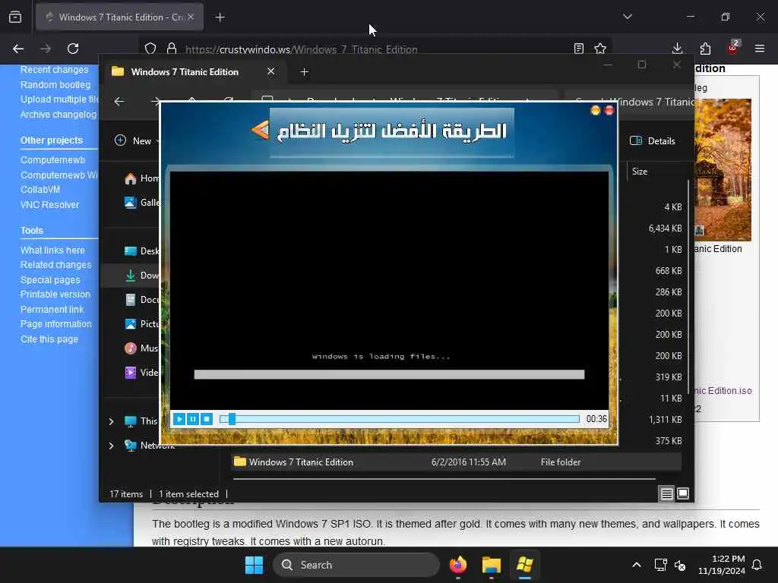Open Documents in Explorer sidebar

pyautogui.click(x=141, y=300)
